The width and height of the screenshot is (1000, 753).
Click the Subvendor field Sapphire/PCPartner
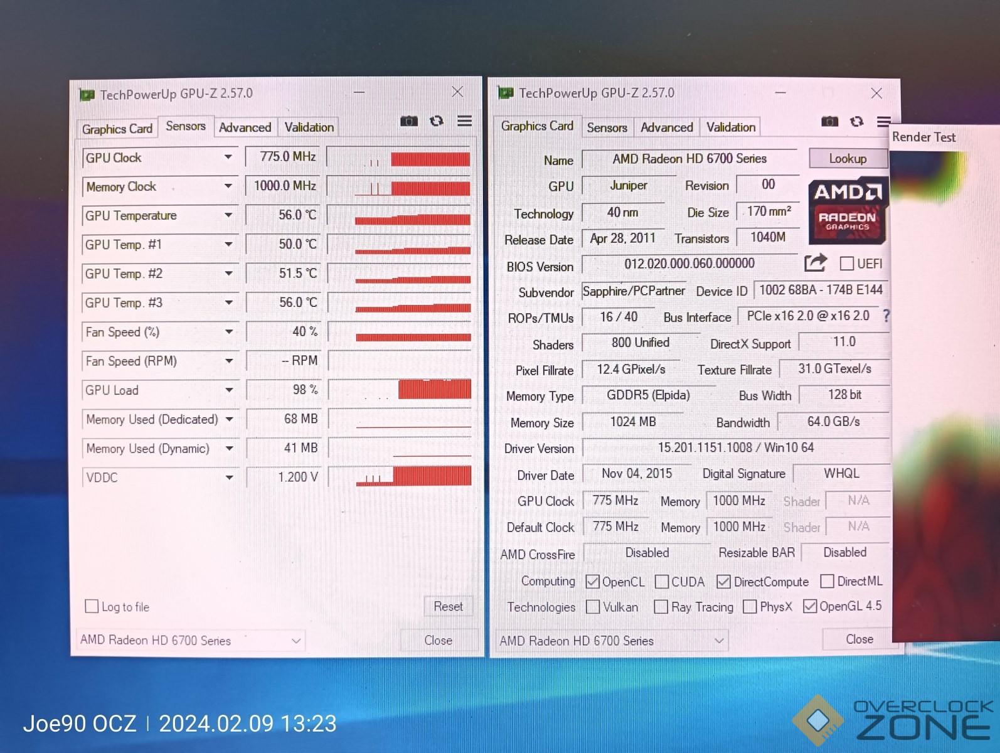tap(634, 291)
